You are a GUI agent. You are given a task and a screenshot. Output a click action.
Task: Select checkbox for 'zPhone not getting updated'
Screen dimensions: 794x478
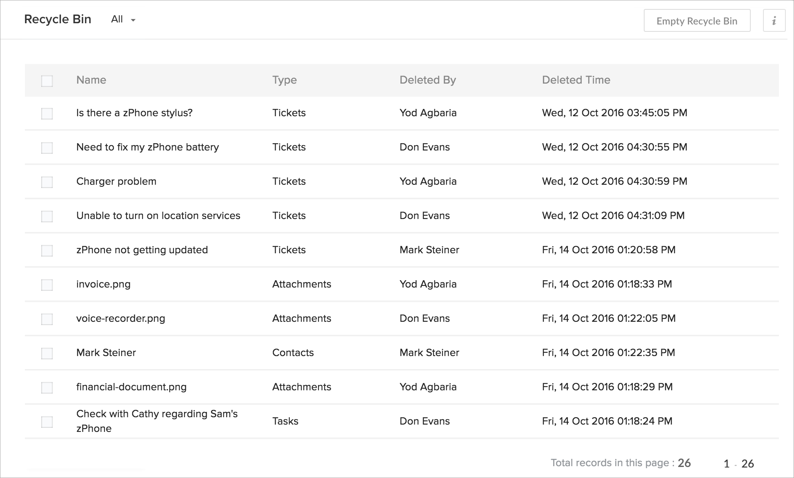[x=47, y=250]
